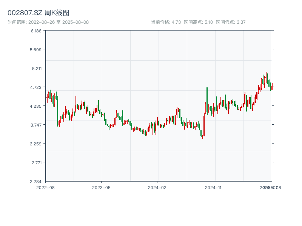Image resolution: width=302 pixels, height=226 pixels.
Task: Click the 区间低点 3.37 label
Action: (x=231, y=22)
